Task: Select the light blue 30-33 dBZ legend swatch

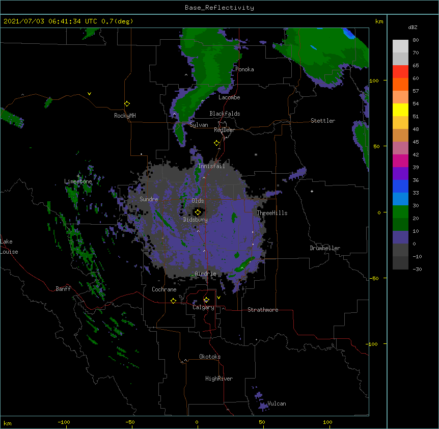Action: pos(400,199)
